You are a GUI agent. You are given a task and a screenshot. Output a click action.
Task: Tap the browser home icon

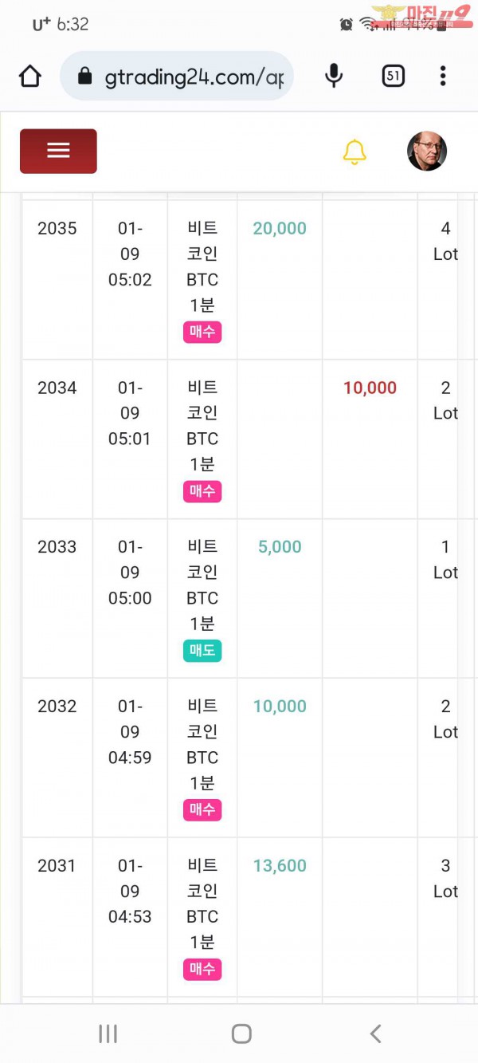30,77
